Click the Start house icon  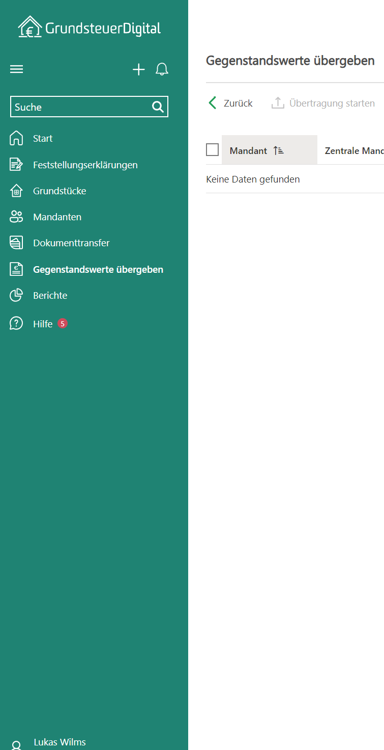pos(17,138)
